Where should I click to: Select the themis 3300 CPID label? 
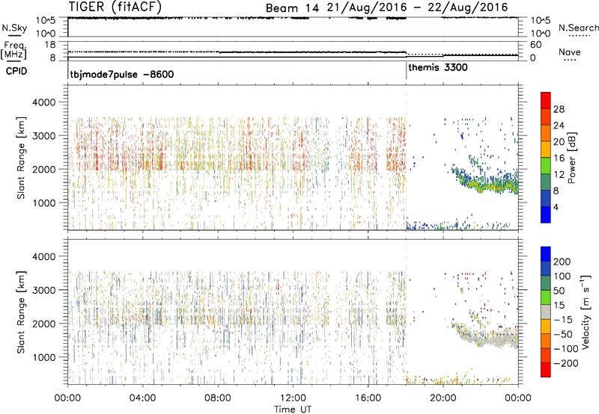(x=438, y=67)
